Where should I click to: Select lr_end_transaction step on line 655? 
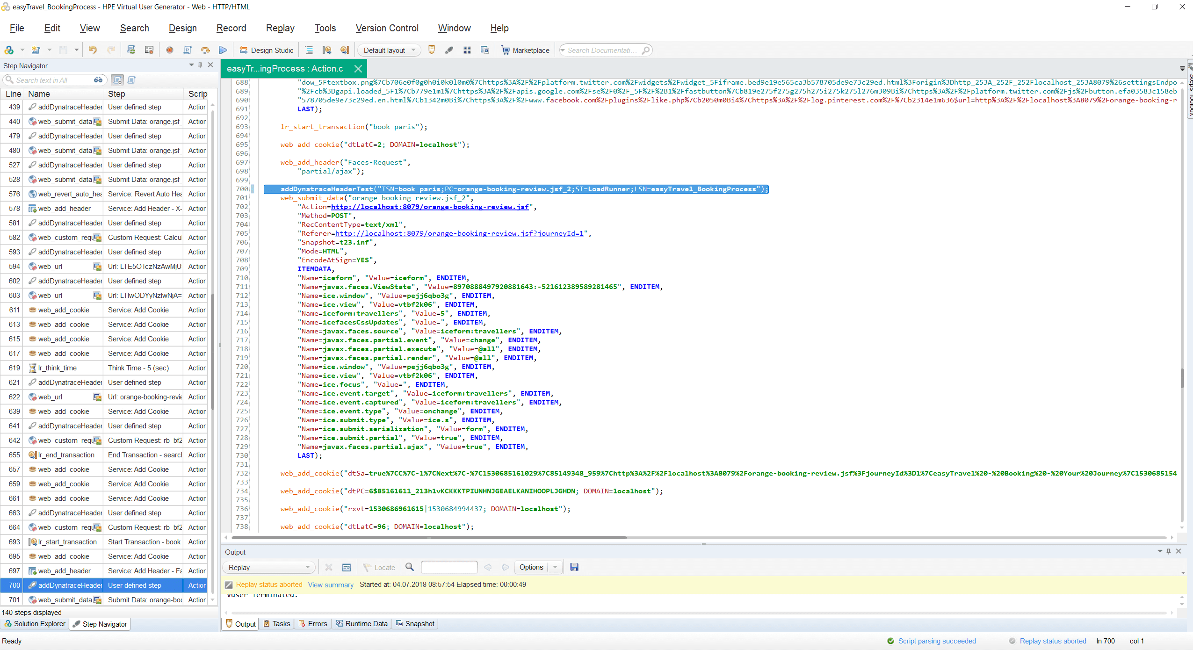(104, 455)
